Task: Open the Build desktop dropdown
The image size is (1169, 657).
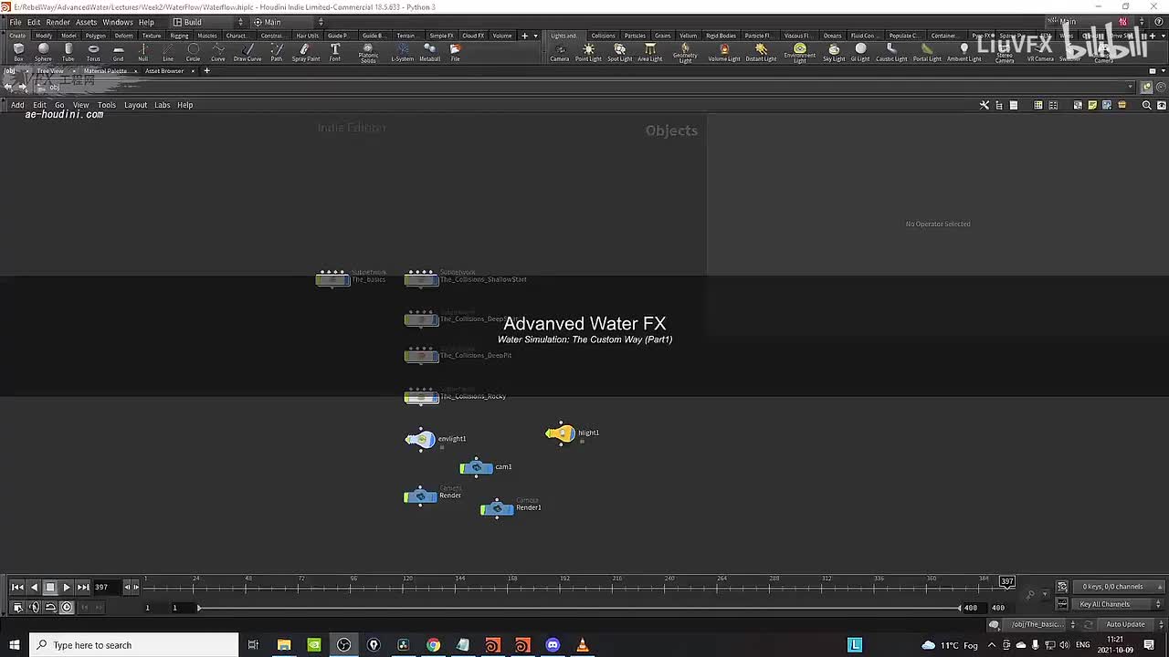Action: (208, 22)
